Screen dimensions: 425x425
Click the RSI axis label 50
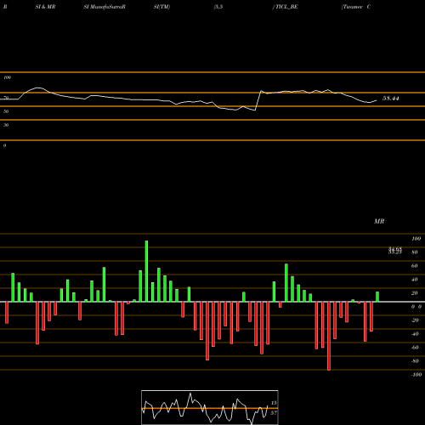[x=6, y=111]
